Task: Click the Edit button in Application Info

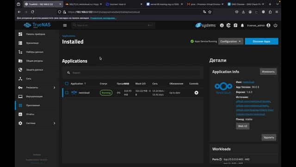Action: 268,71
